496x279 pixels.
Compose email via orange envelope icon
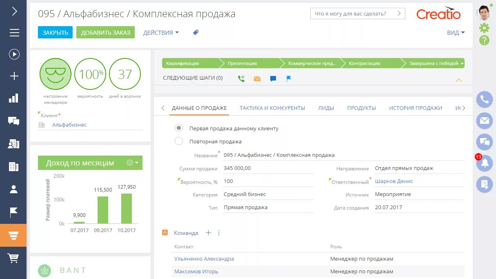pos(257,78)
